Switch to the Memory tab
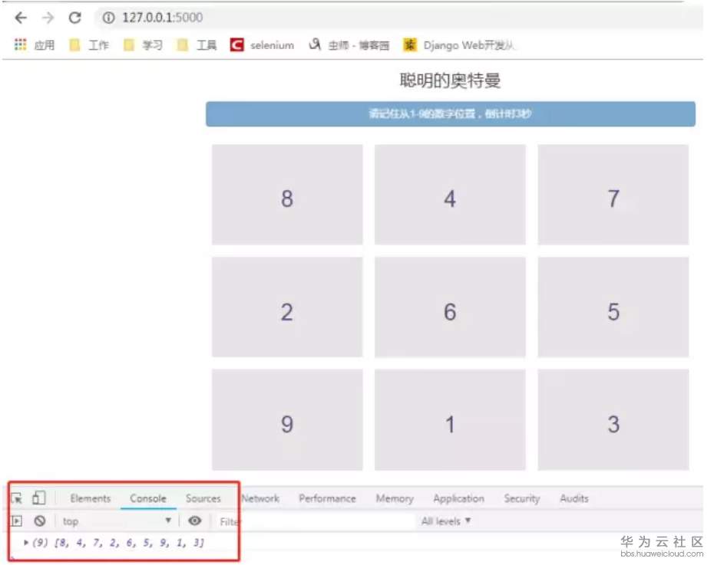The width and height of the screenshot is (714, 565). pos(395,498)
